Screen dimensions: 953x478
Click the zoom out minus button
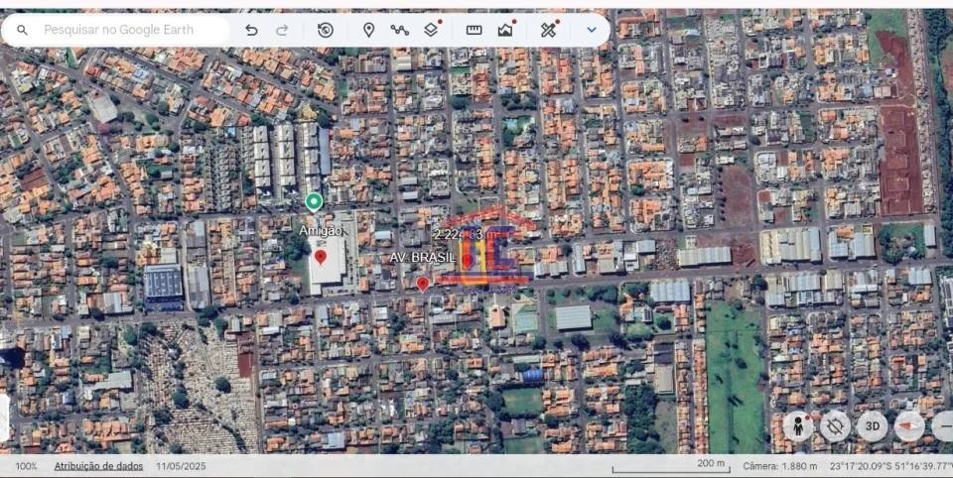(943, 426)
